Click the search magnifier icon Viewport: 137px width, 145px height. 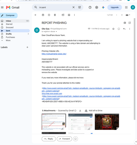(x=36, y=7)
